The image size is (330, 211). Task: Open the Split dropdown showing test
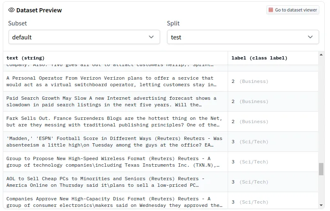pos(243,37)
